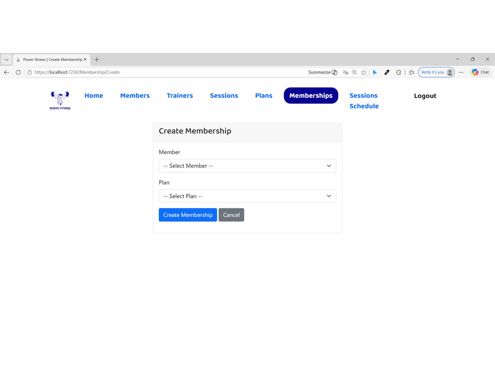This screenshot has height=371, width=495.
Task: Open the translate page icon
Action: coord(346,72)
